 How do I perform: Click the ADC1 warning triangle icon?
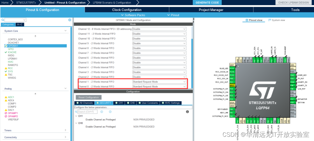pyautogui.click(x=6, y=97)
